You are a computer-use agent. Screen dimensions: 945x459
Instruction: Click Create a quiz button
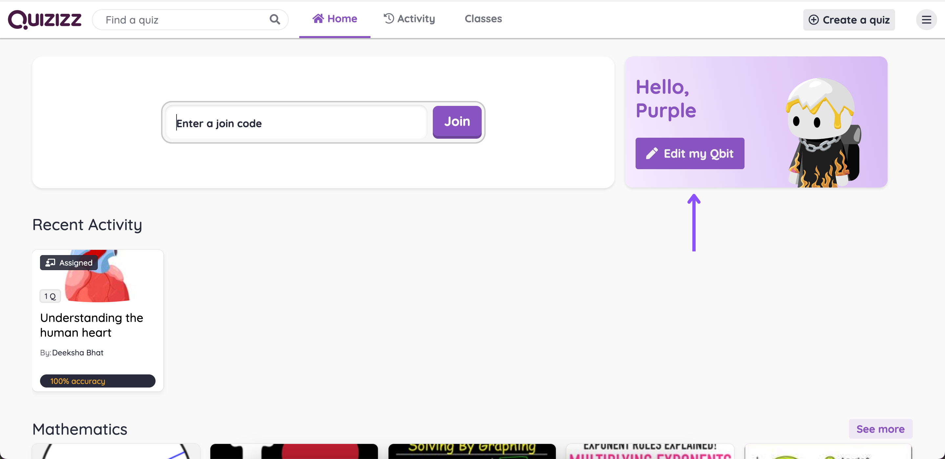click(x=849, y=20)
